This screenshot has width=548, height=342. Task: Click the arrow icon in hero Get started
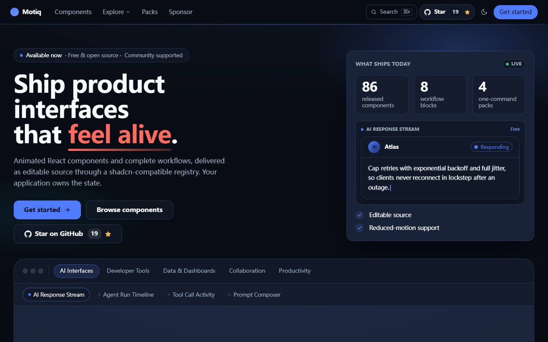click(67, 210)
